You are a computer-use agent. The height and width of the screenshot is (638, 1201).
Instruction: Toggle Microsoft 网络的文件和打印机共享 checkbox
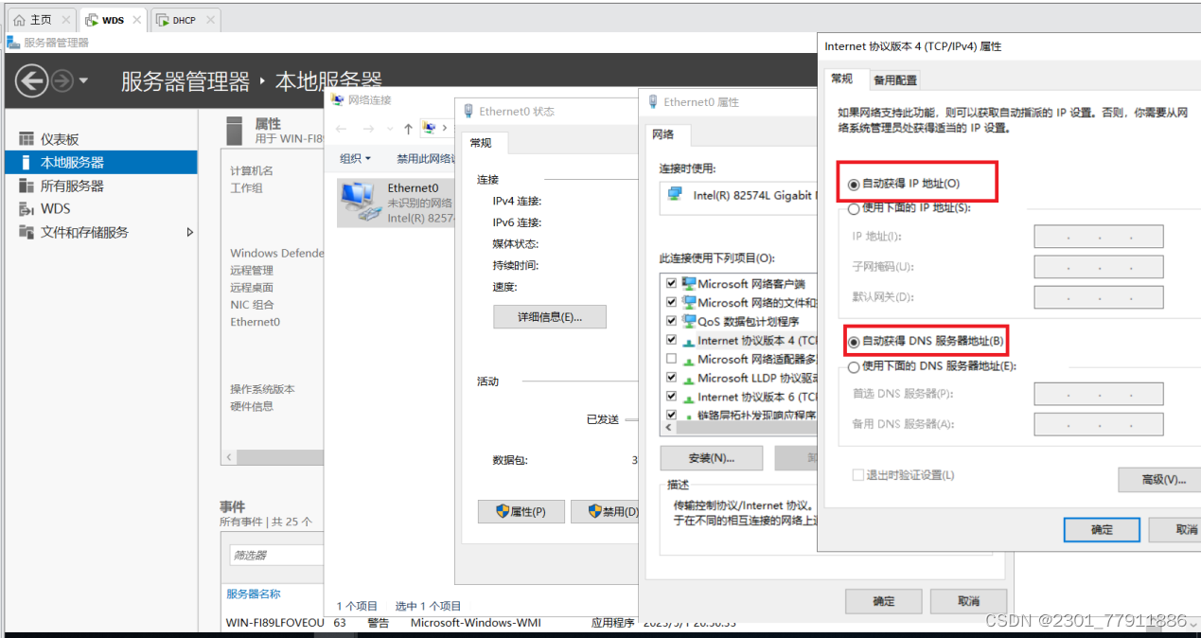coord(672,302)
